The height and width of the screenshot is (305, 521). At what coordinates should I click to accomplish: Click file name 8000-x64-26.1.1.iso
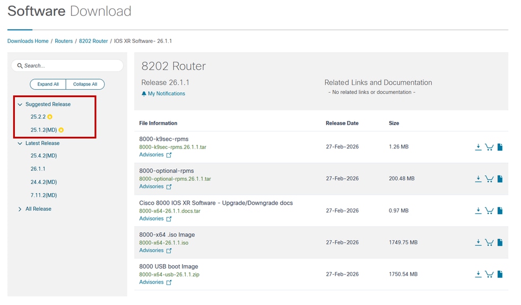[x=164, y=243]
